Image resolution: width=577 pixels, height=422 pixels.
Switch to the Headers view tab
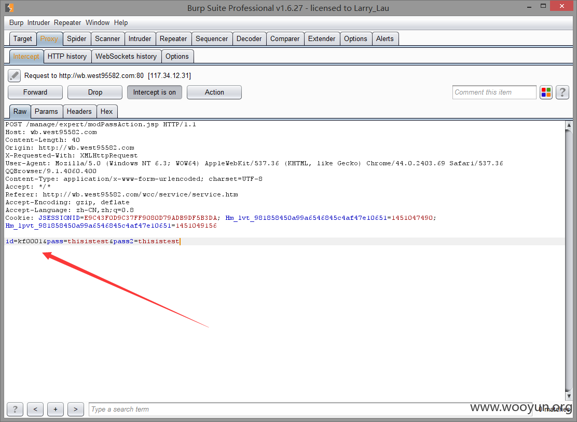(x=79, y=111)
